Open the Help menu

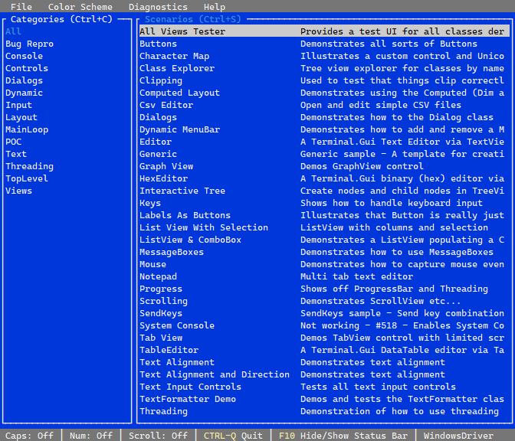(x=215, y=7)
